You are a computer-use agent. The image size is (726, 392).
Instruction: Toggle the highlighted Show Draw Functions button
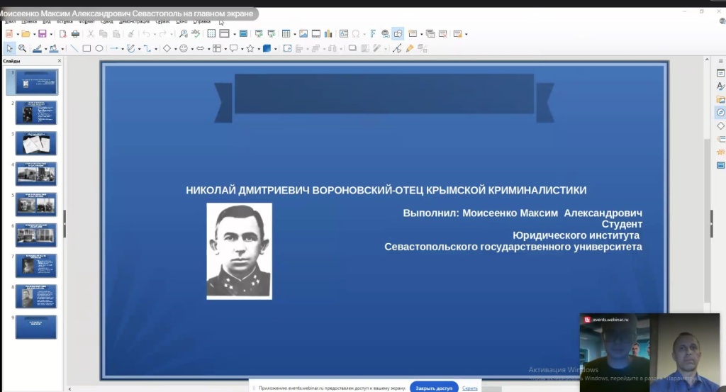[x=398, y=34]
